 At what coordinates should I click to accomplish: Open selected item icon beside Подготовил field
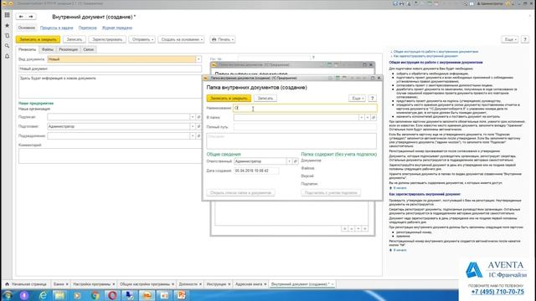click(198, 126)
